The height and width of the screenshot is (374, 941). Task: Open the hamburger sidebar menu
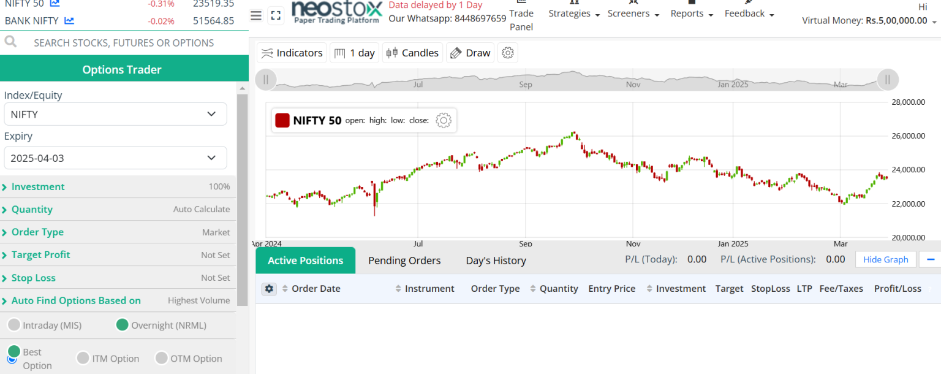pyautogui.click(x=255, y=15)
